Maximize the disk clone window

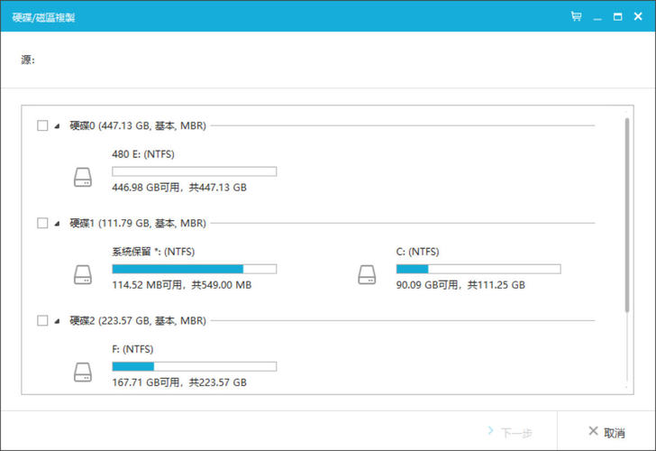[617, 17]
